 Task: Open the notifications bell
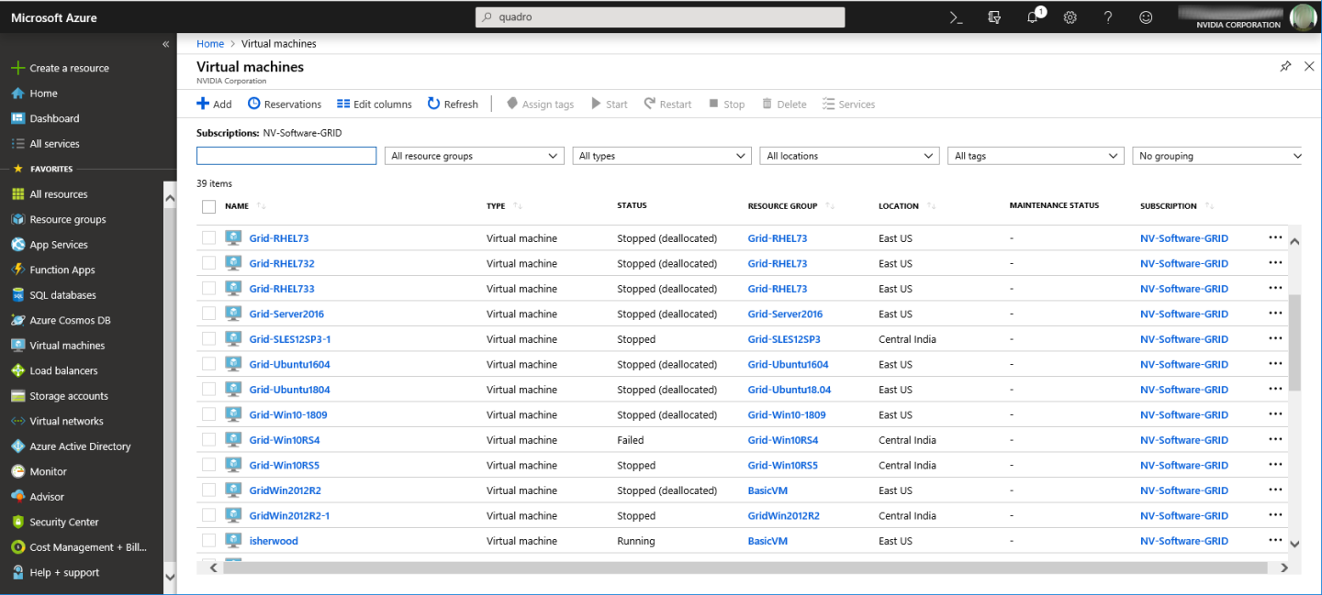click(x=1032, y=17)
